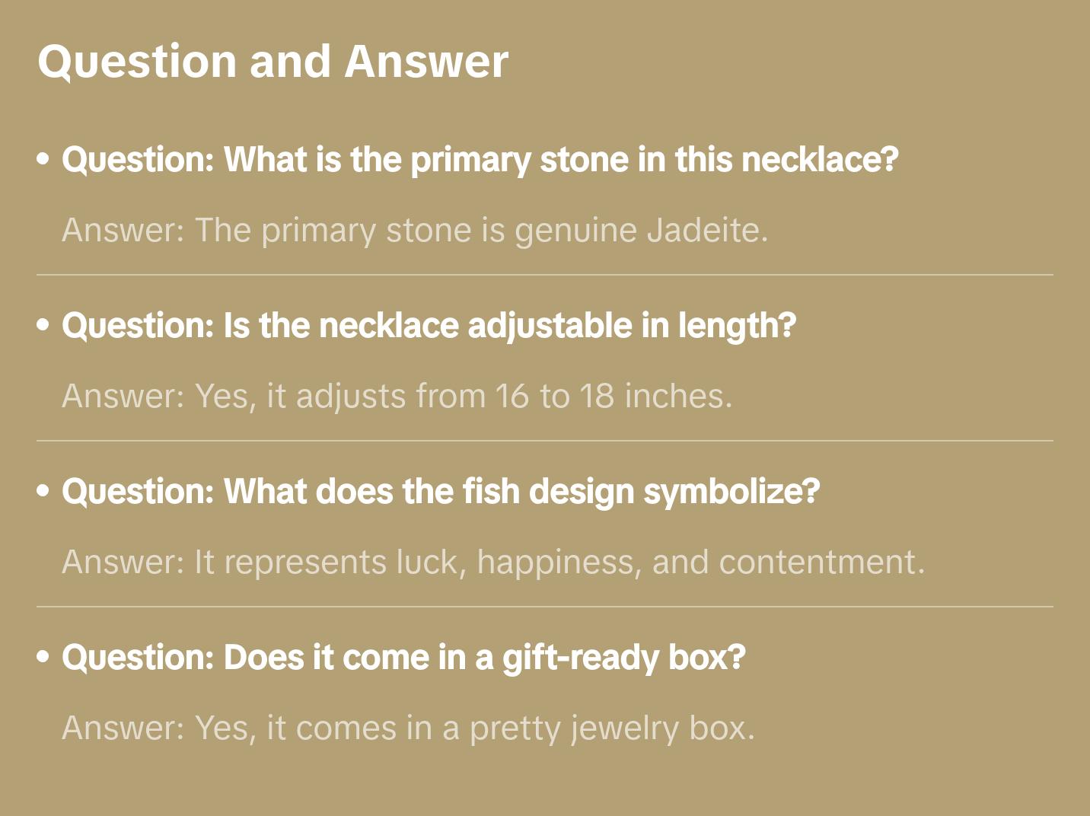Click the "Question and Answer" heading
This screenshot has height=816, width=1090.
click(x=272, y=61)
